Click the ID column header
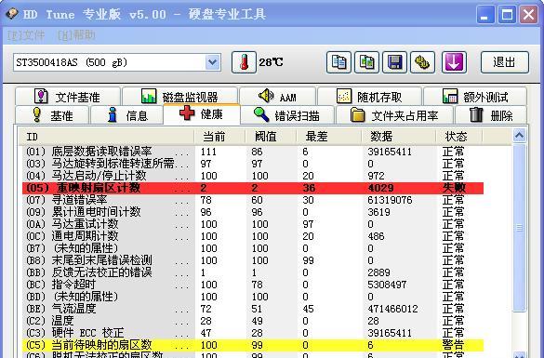Image resolution: width=544 pixels, height=358 pixels. 106,137
